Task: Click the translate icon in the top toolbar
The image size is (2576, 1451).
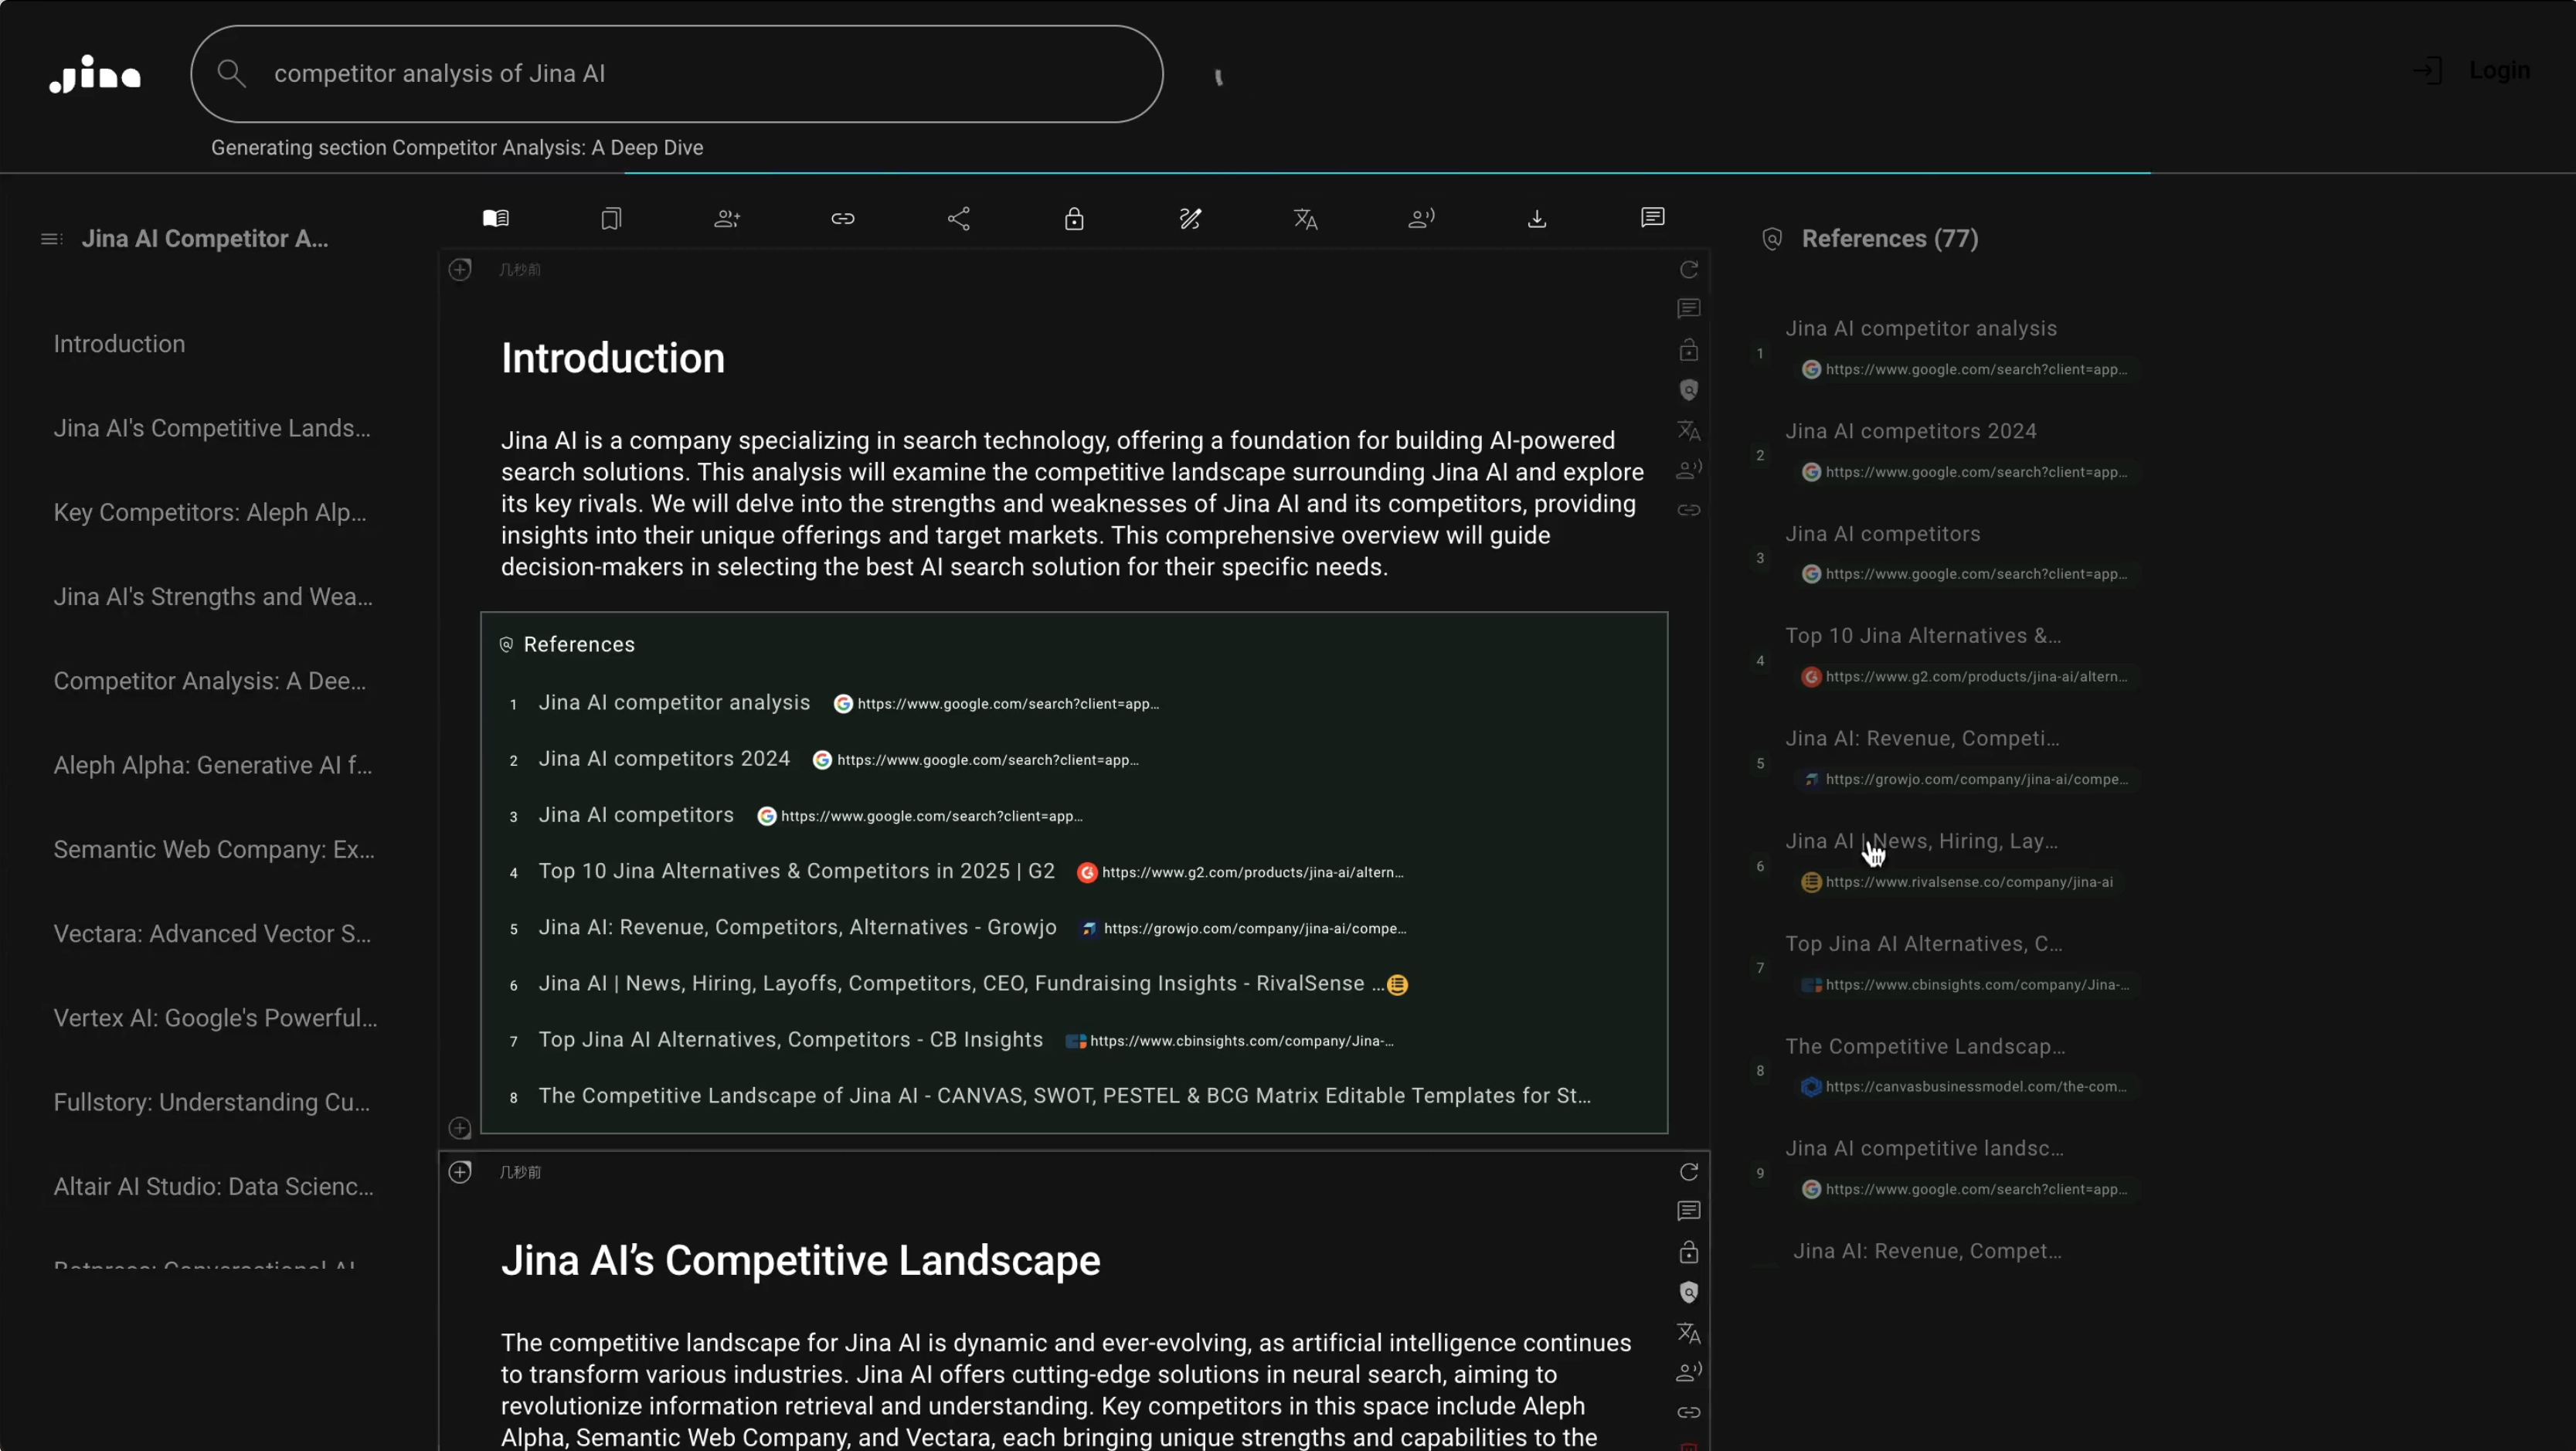Action: [1305, 219]
